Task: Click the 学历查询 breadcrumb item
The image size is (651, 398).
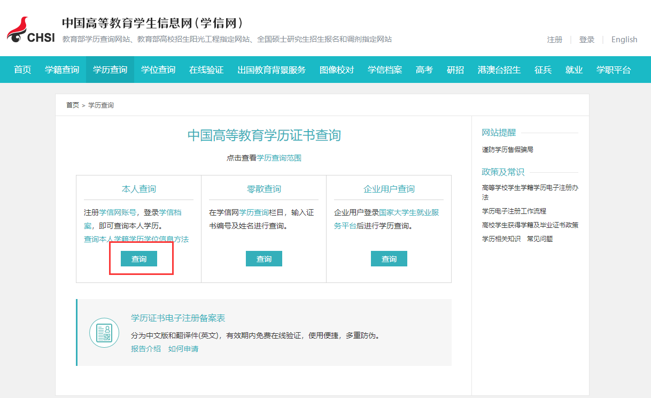Action: (101, 105)
